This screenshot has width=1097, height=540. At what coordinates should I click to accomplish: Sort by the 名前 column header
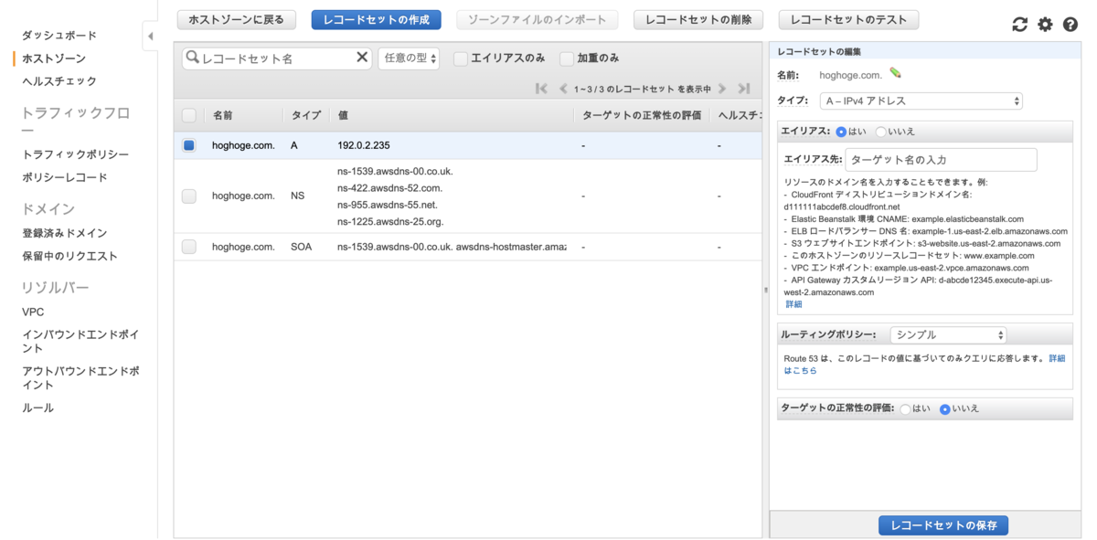coord(223,116)
